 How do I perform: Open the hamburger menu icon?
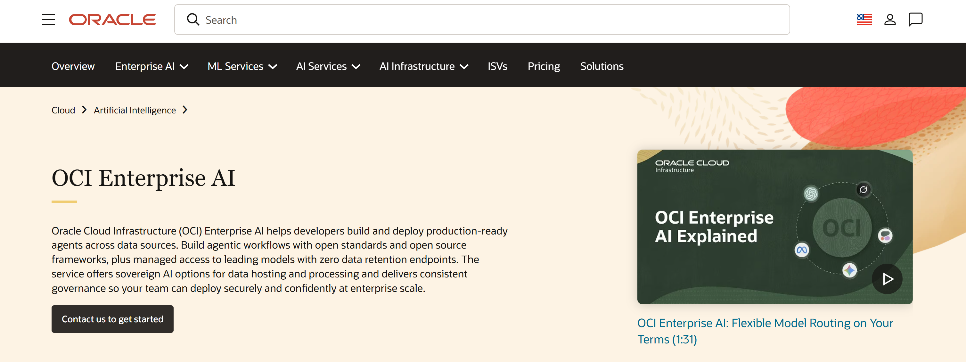point(49,20)
